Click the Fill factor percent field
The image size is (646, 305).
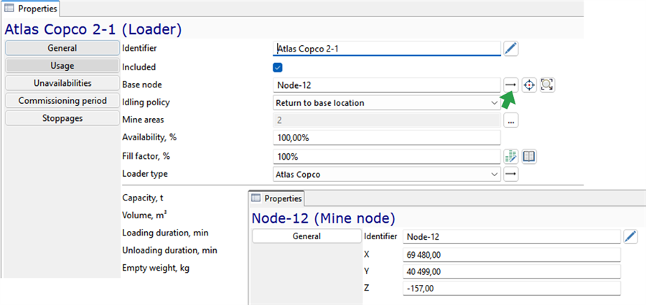pyautogui.click(x=387, y=157)
